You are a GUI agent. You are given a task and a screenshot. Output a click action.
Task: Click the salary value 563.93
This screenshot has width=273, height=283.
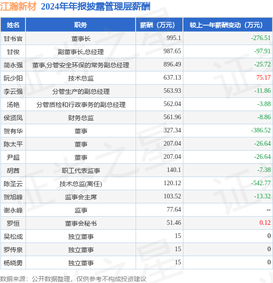[172, 91]
